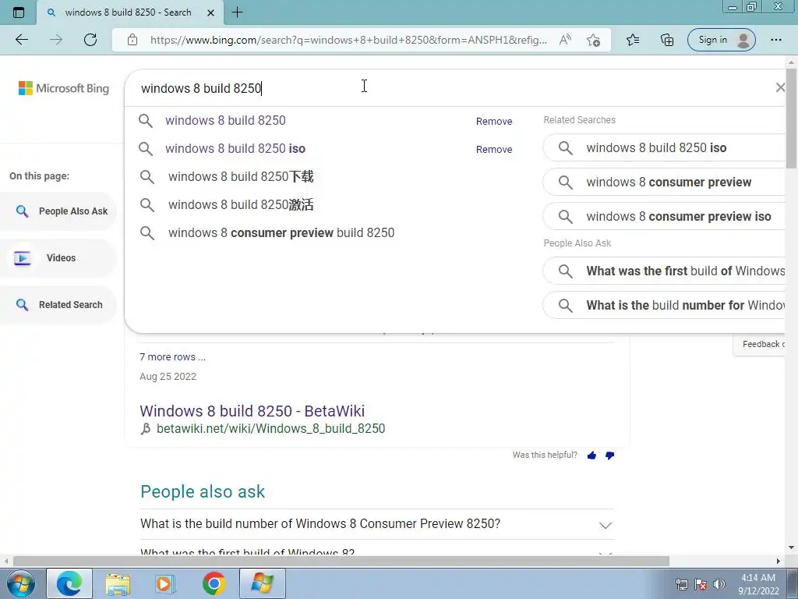Activate the Read aloud icon
The image size is (798, 599).
click(x=565, y=40)
